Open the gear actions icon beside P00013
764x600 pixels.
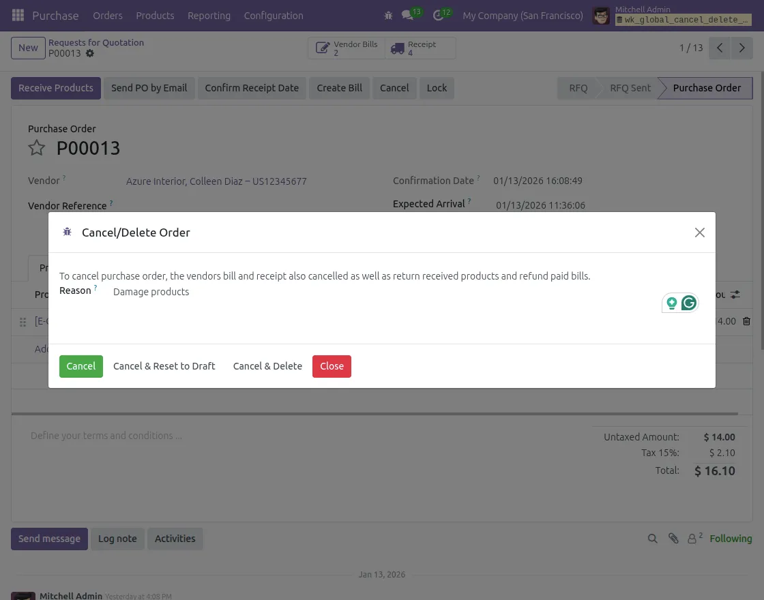click(89, 52)
